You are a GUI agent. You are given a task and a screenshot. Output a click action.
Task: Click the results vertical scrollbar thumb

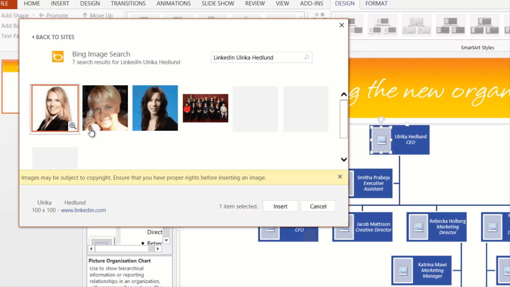344,119
